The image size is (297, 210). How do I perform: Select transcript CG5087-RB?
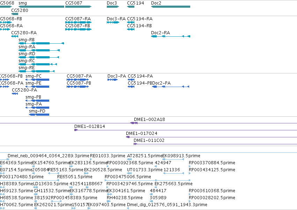[79, 29]
